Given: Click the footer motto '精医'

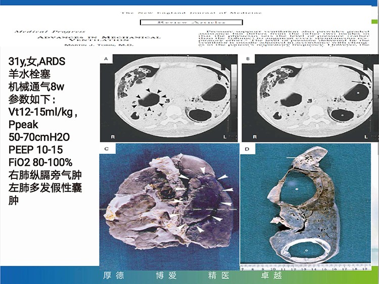Looking at the screenshot, I should tap(219, 275).
